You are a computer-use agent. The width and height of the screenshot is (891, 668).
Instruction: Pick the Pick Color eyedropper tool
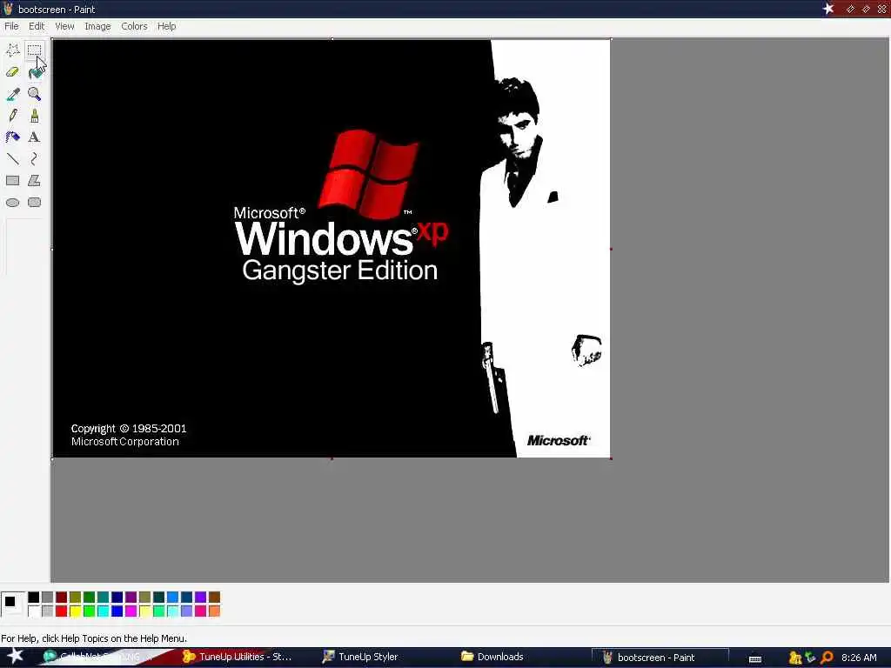[12, 94]
